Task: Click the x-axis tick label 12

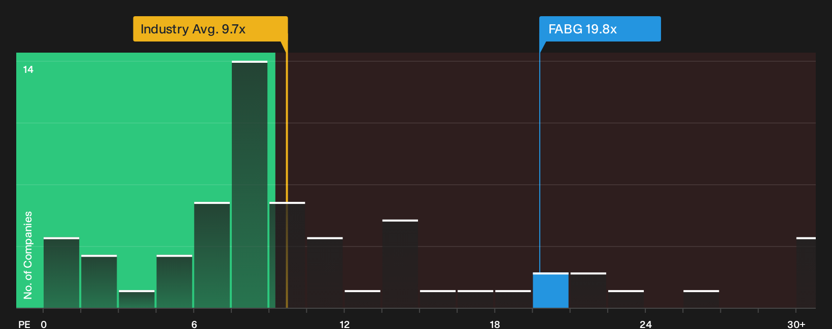Action: click(x=344, y=324)
